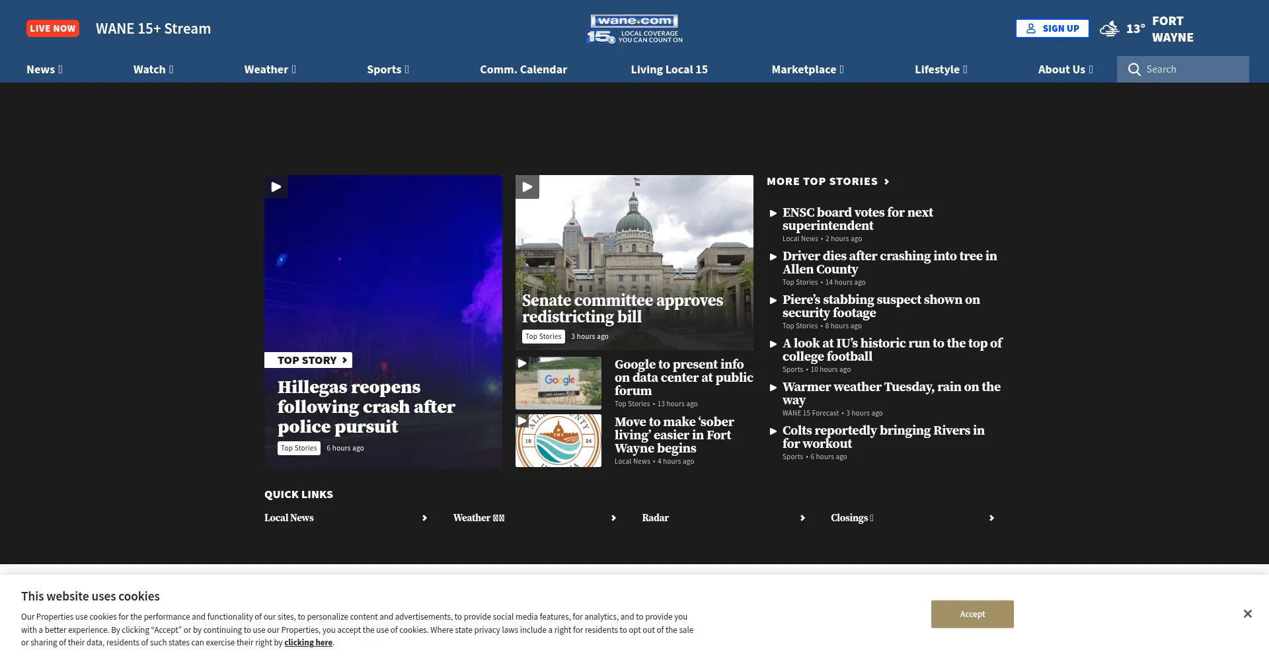Screen dimensions: 1269x656
Task: Click play icon on Google data center thumbnail
Action: [x=522, y=363]
